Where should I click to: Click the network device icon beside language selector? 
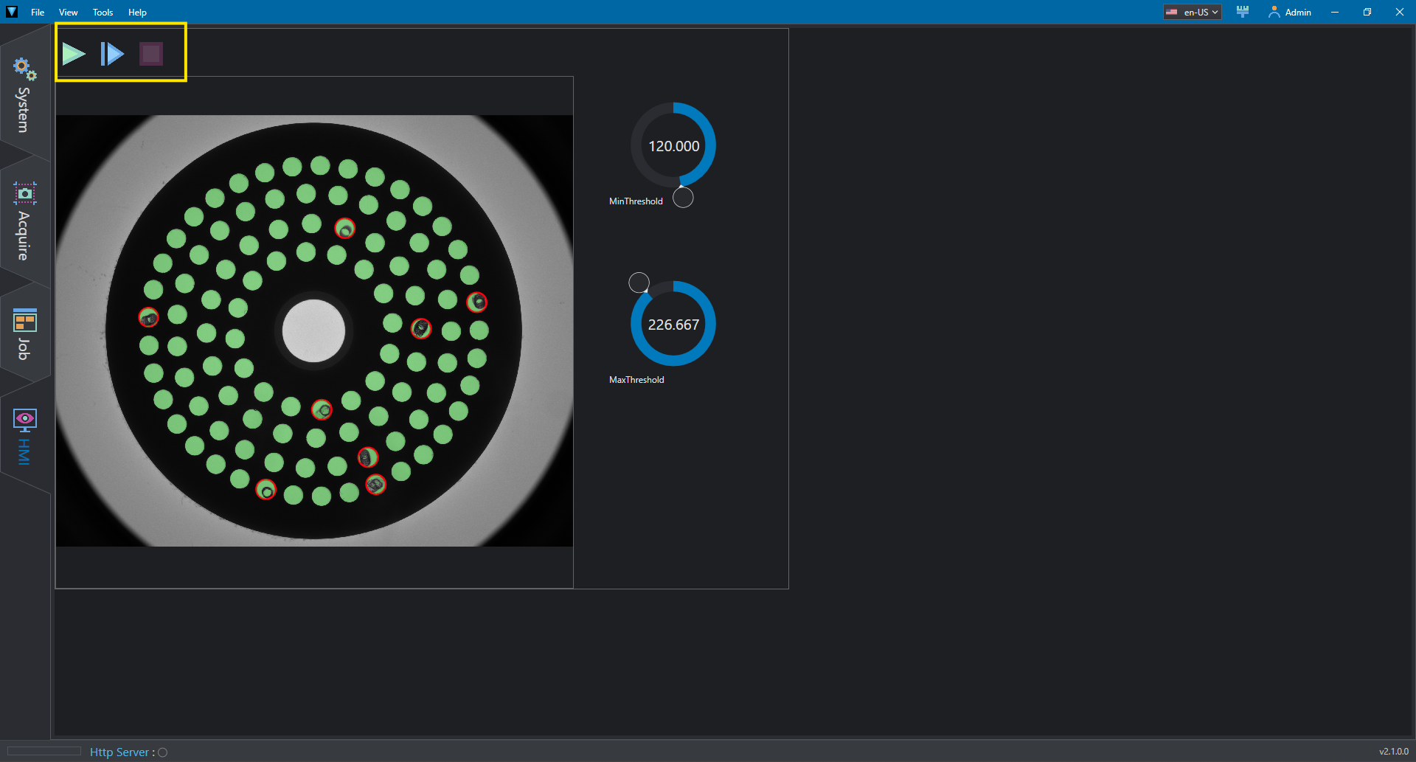[x=1243, y=12]
